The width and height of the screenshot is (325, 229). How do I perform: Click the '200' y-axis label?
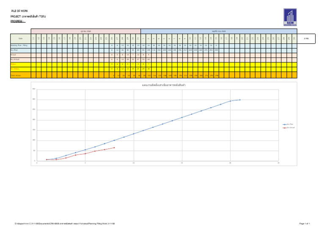point(34,119)
